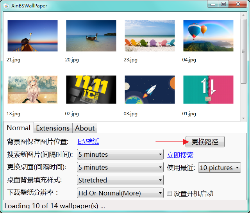Click the XinBSWallPaper title bar app icon
This screenshot has width=250, height=213.
[x=6, y=5]
